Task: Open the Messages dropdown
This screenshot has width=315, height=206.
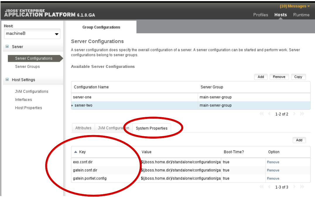Action: tap(295, 6)
